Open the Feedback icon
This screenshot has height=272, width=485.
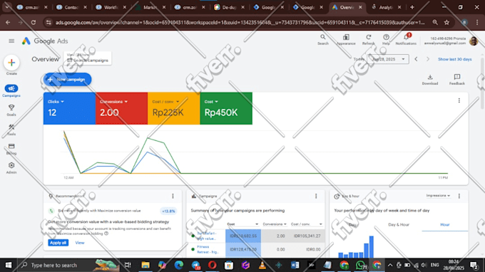[x=457, y=77]
